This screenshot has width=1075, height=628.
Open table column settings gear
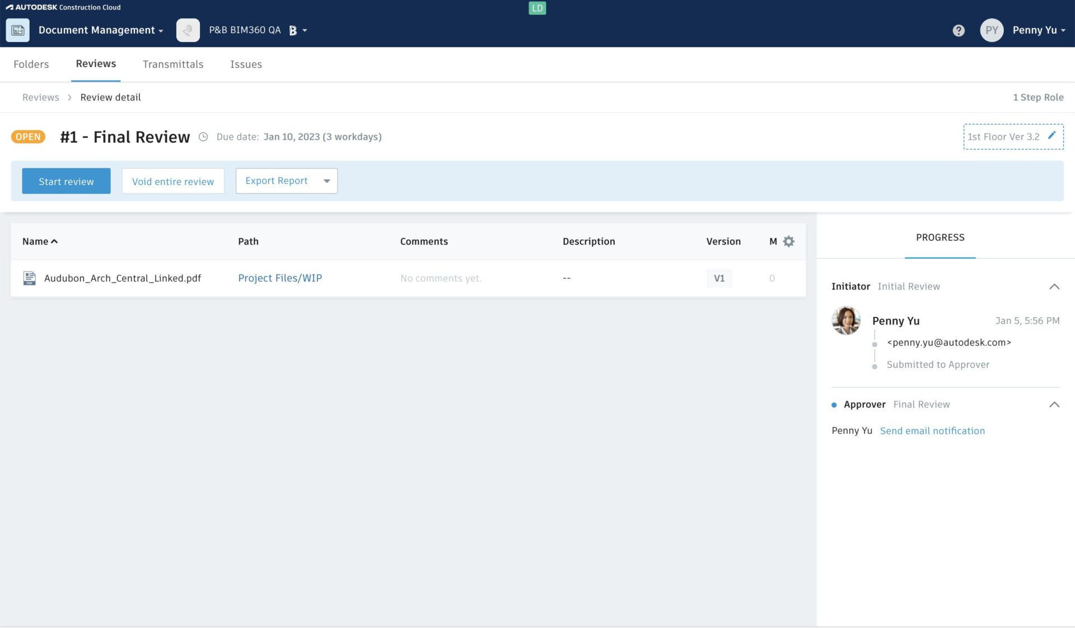coord(788,242)
